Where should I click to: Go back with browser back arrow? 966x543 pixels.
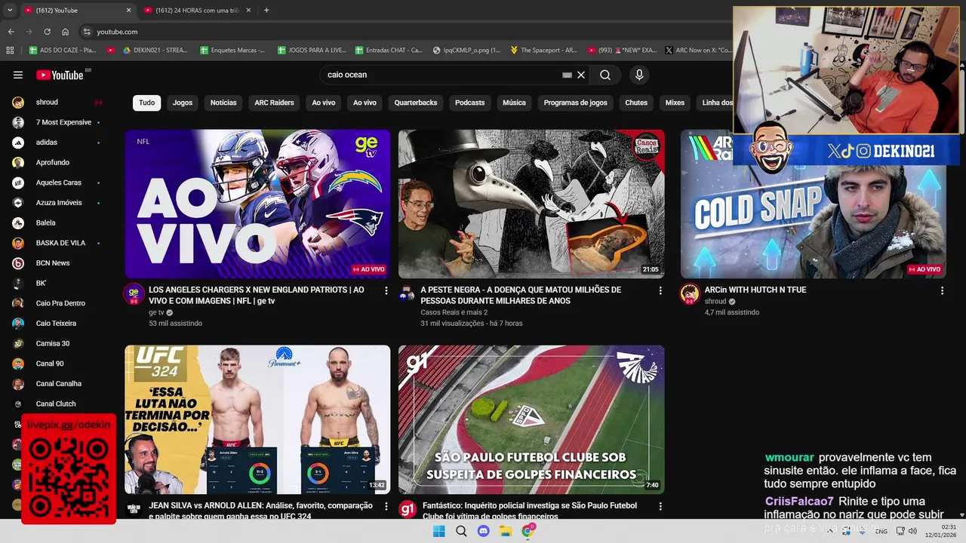[11, 32]
